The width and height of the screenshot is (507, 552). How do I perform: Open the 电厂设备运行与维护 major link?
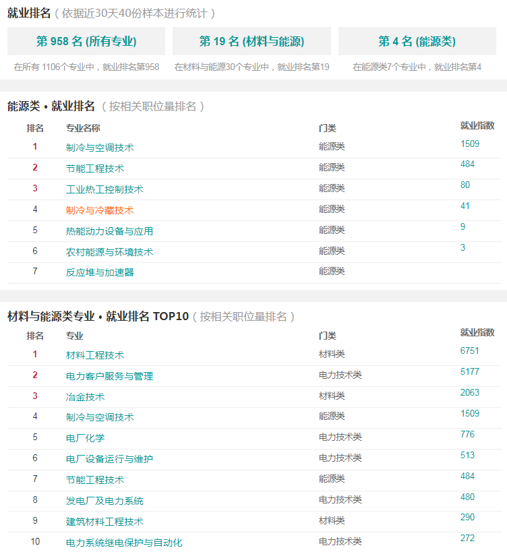pyautogui.click(x=109, y=459)
